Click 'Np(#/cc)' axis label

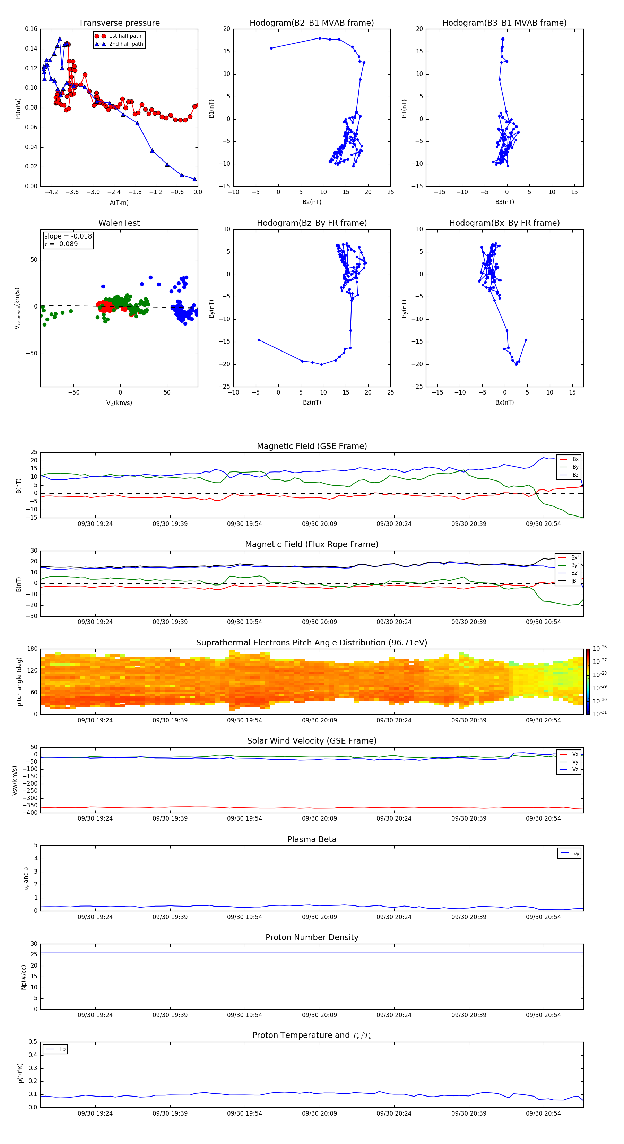[x=24, y=977]
